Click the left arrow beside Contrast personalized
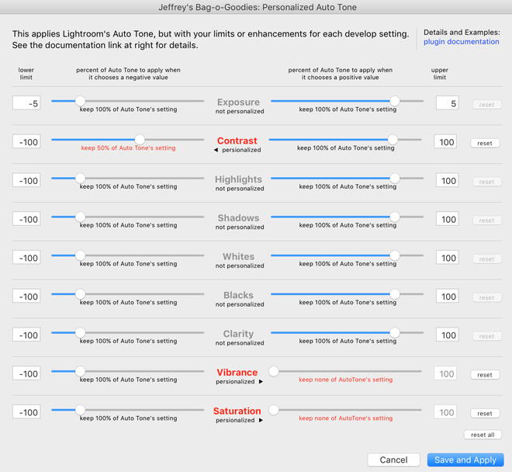Screen dimensions: 512x472 pos(216,150)
